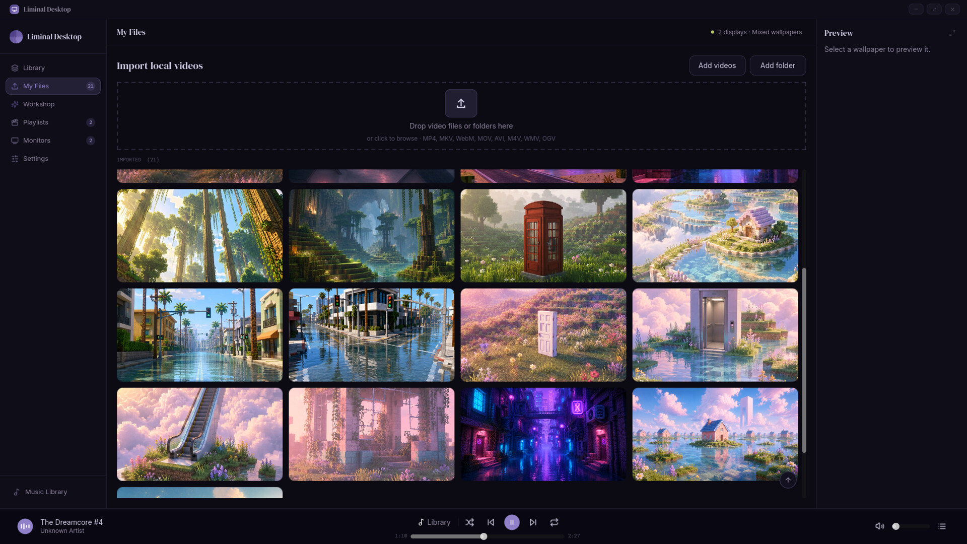The height and width of the screenshot is (544, 967).
Task: Minimize the Liminal Desktop window
Action: [x=916, y=9]
